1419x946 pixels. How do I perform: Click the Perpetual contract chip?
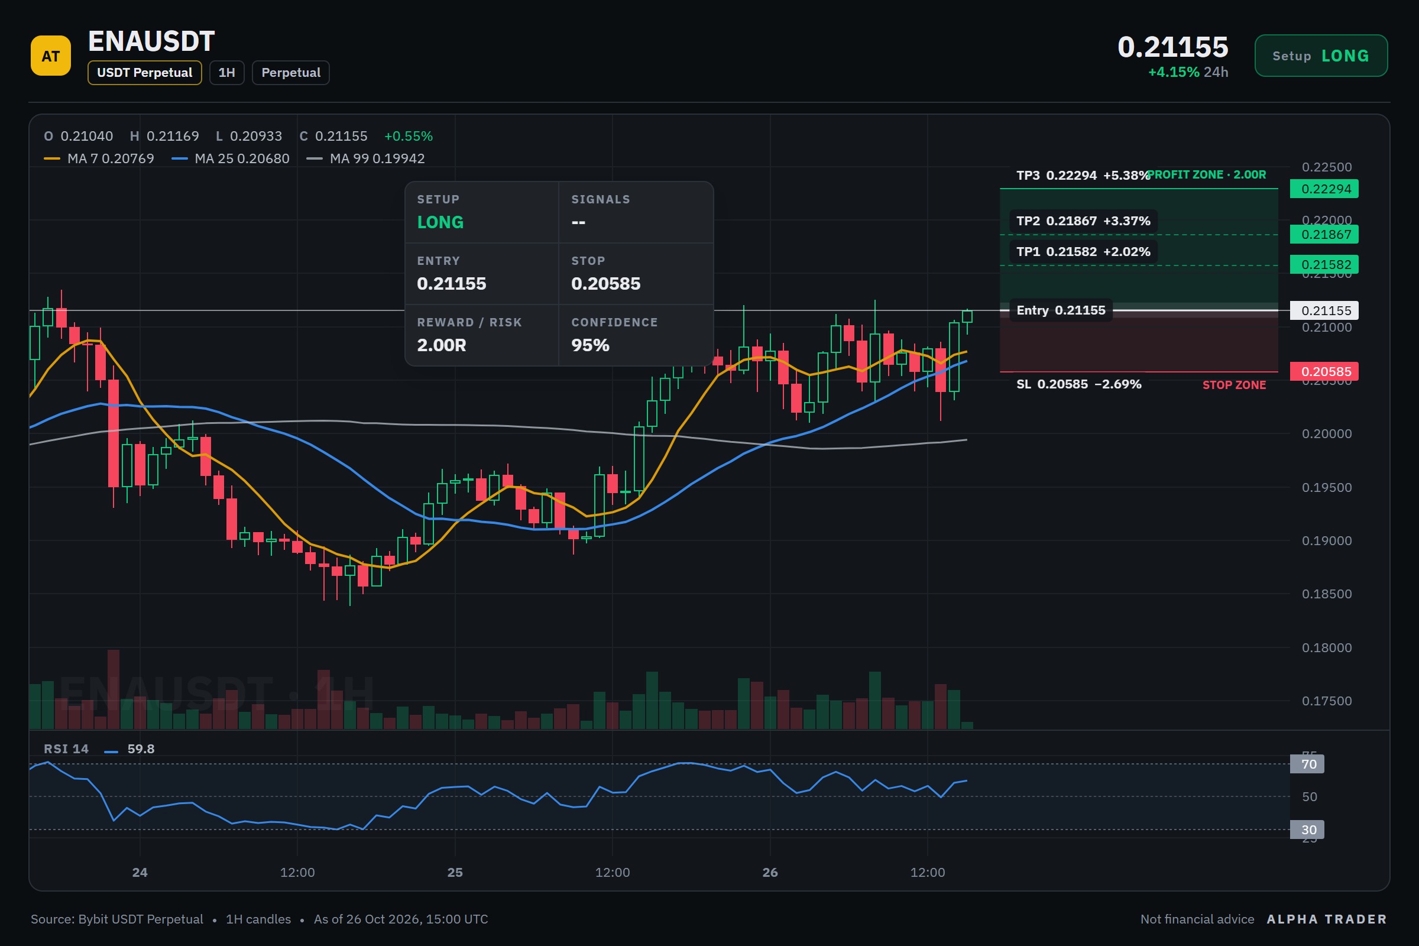pos(291,73)
